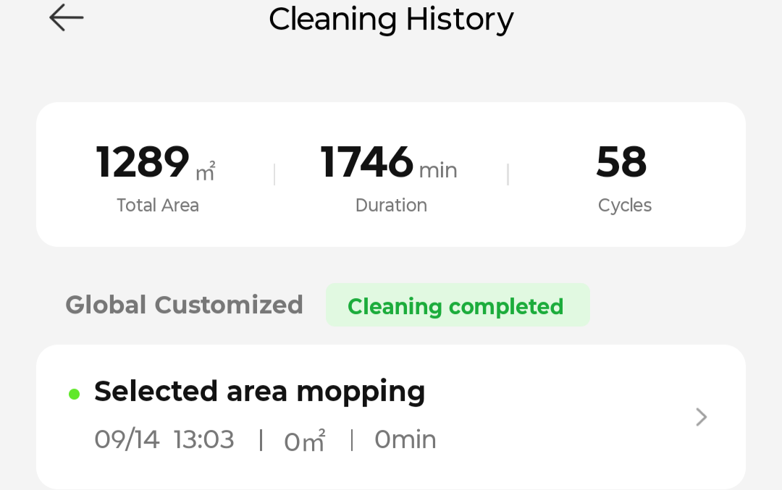Click the m² unit beside 1289

point(206,171)
